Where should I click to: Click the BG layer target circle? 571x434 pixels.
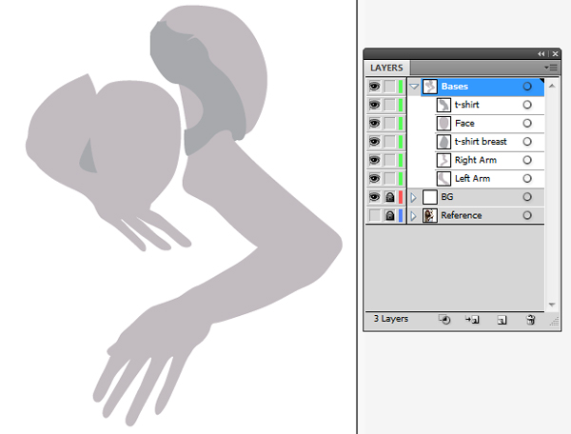point(527,197)
